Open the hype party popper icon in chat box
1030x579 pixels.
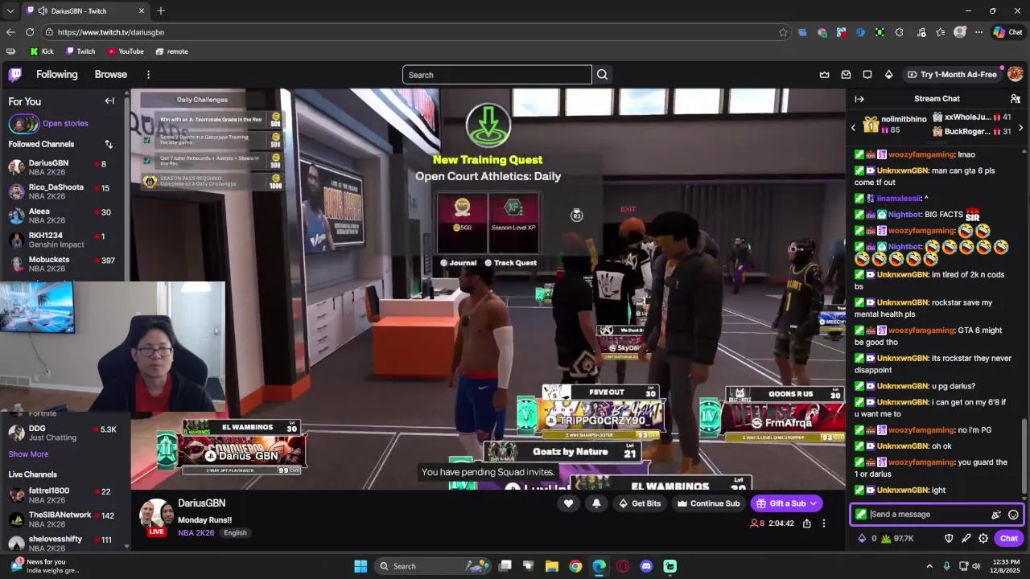(996, 515)
